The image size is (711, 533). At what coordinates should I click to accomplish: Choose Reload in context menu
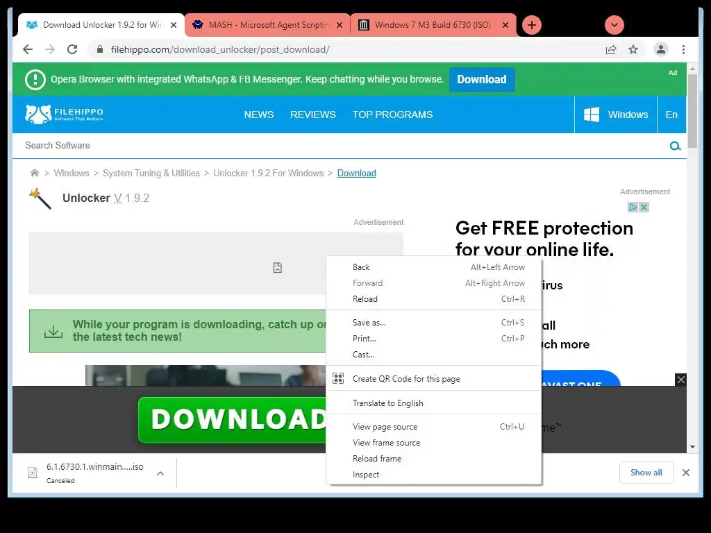434,298
